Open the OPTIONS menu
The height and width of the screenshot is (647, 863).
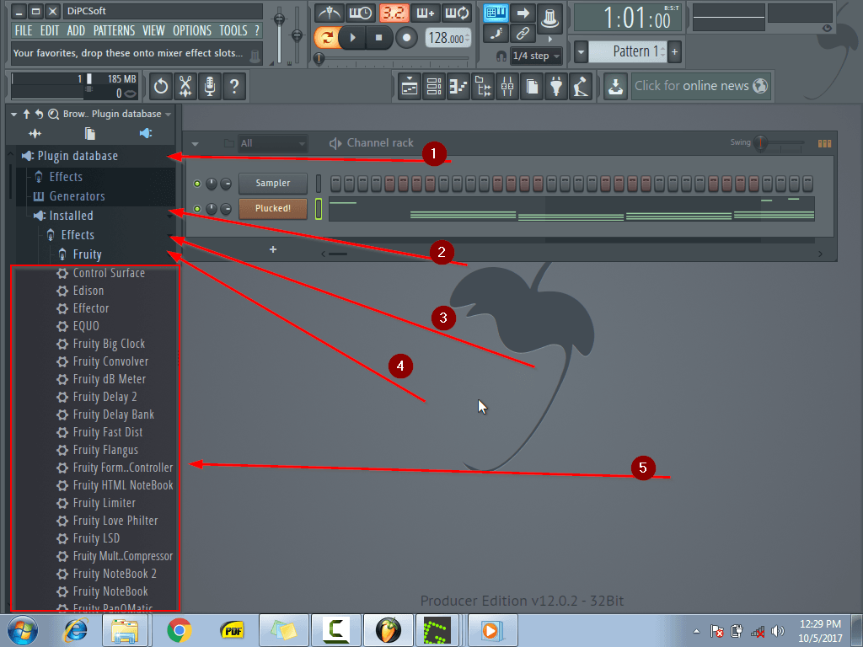point(192,31)
